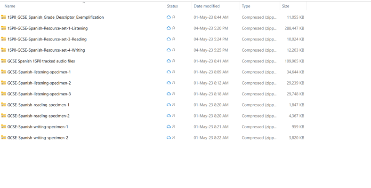Click date 01-May-23 8:44 AM
This screenshot has width=371, height=188.
click(x=211, y=17)
